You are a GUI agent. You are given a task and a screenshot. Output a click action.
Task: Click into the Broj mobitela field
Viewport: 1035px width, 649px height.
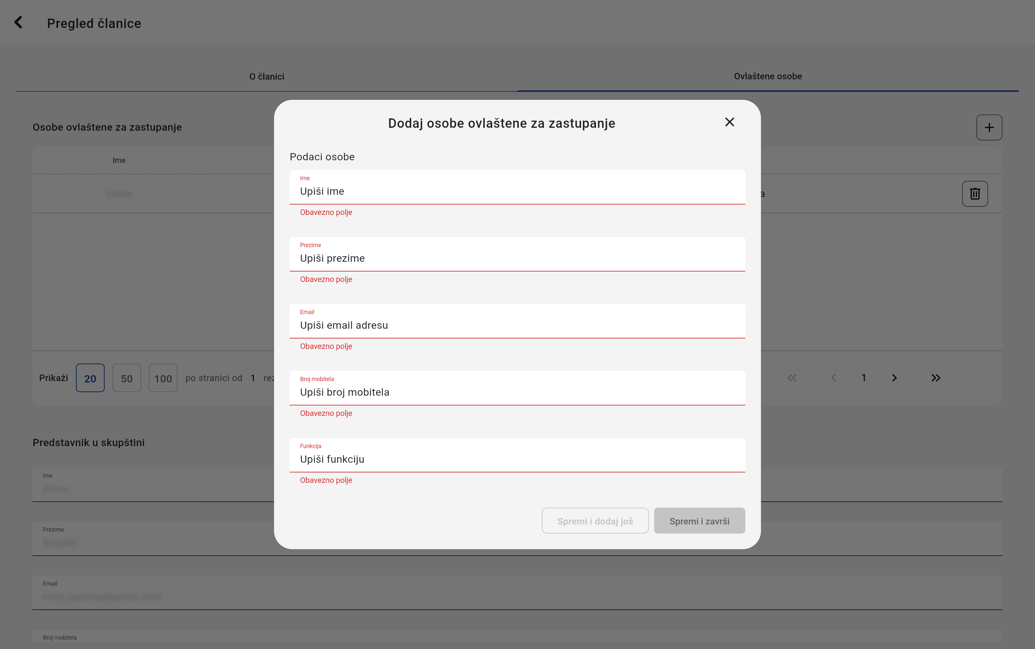coord(517,392)
